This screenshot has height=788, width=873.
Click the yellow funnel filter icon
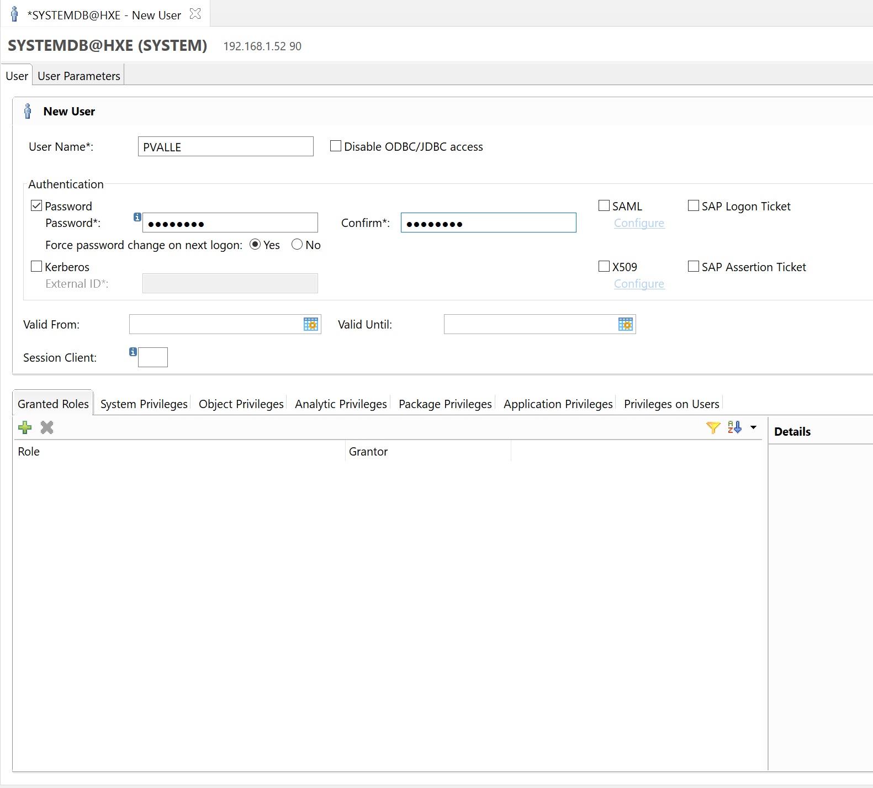[x=713, y=427]
